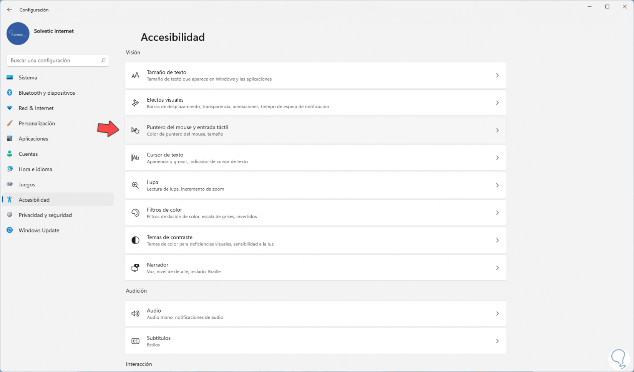Select Windows Update in the sidebar
Image resolution: width=634 pixels, height=372 pixels.
[39, 230]
